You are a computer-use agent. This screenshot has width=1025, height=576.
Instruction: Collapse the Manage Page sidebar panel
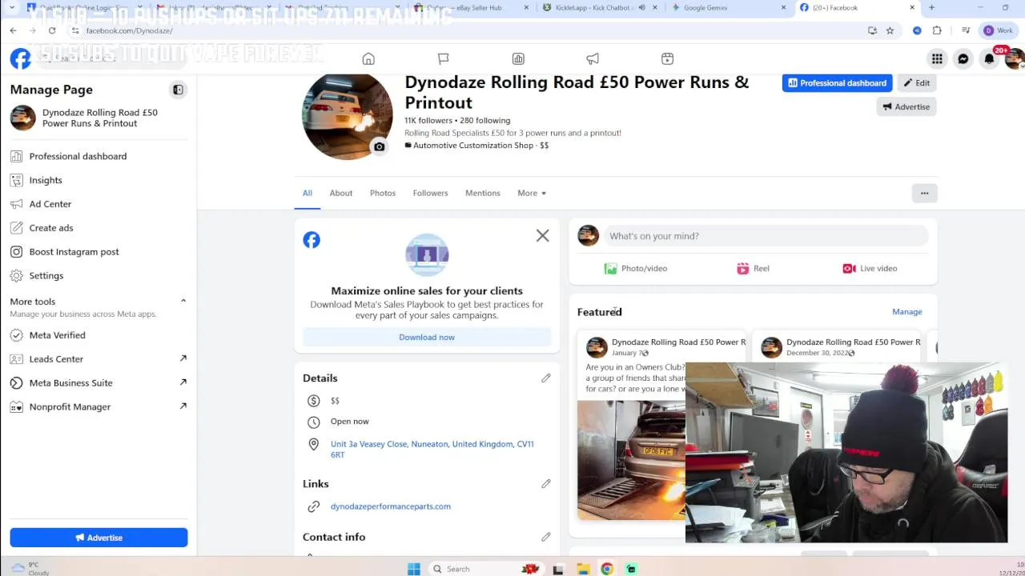point(178,90)
